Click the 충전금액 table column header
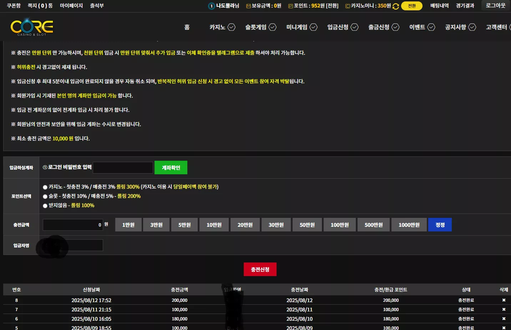Screen dimensions: 511x330 click(x=179, y=290)
